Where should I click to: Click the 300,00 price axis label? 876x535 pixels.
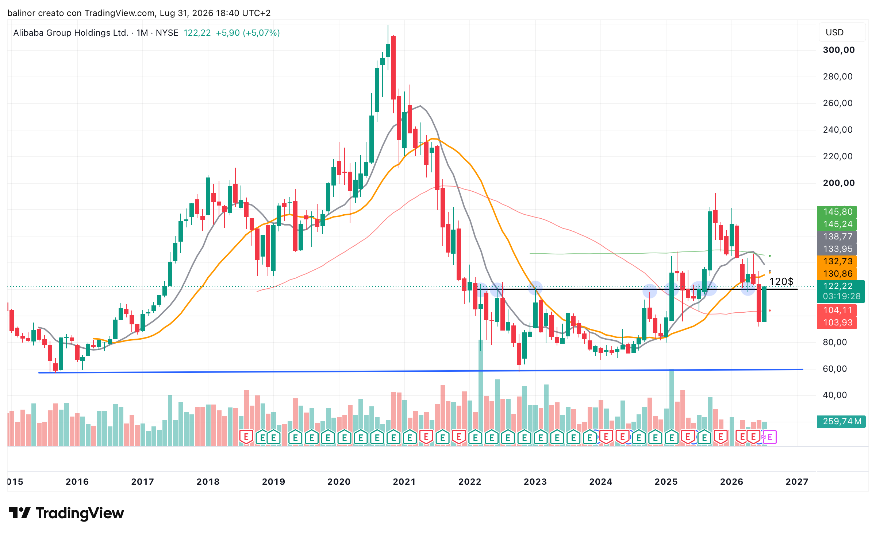click(x=839, y=50)
